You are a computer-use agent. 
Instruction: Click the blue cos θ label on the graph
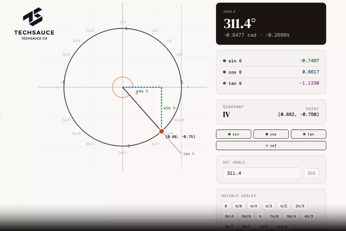142,91
